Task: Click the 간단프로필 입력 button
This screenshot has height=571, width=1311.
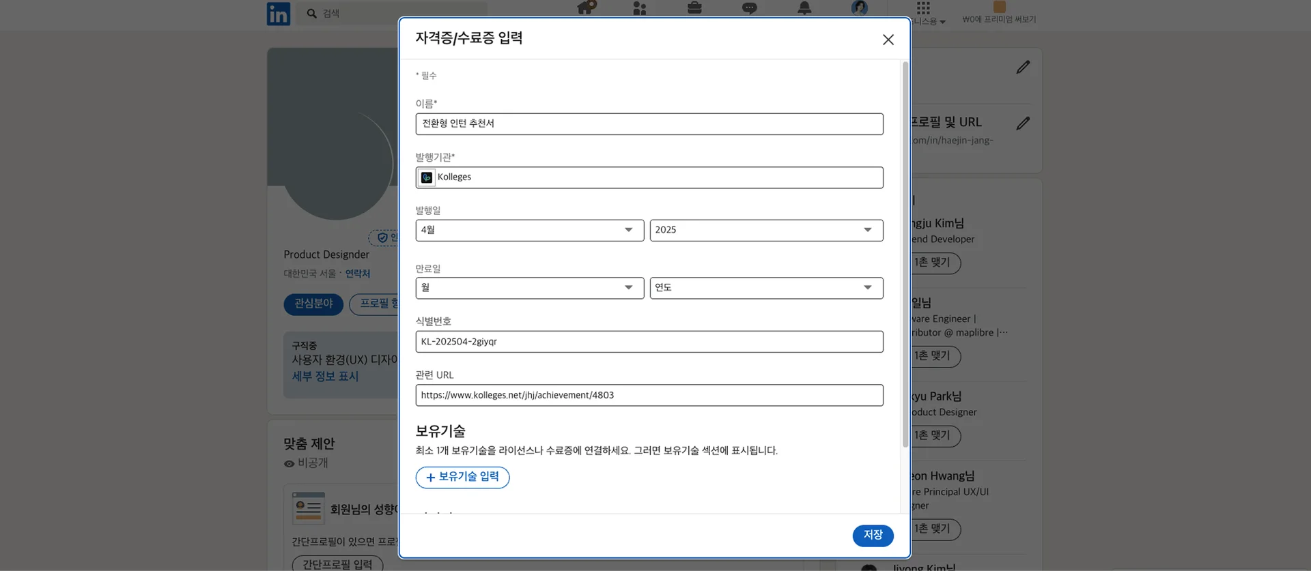Action: coord(337,564)
